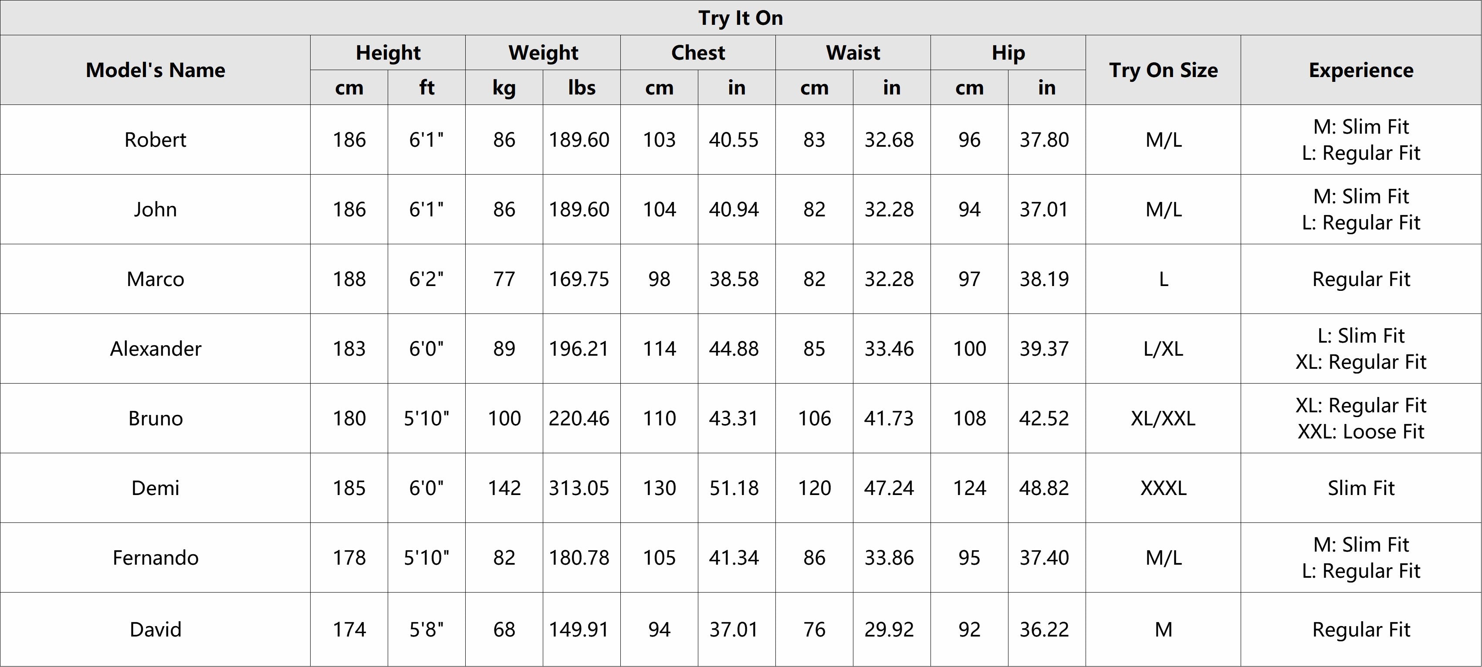
Task: Click the Experience column header
Action: [x=1360, y=70]
